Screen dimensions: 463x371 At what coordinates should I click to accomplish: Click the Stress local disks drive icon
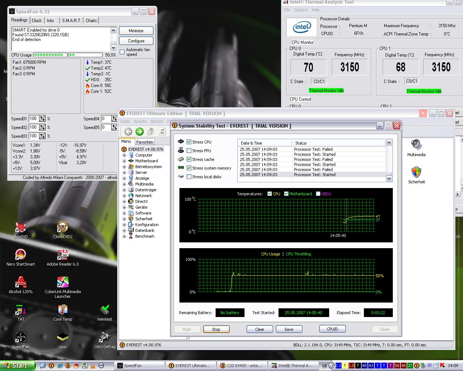point(181,176)
